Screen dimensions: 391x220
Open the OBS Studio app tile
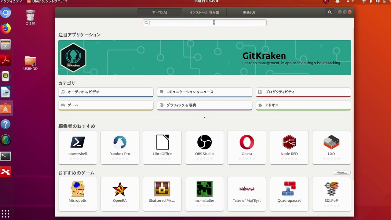(x=204, y=147)
